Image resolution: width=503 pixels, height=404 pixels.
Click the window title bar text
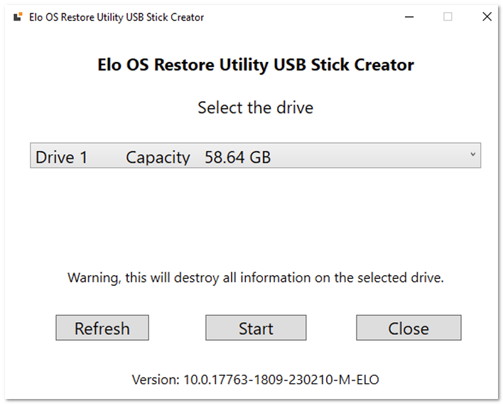(x=117, y=17)
